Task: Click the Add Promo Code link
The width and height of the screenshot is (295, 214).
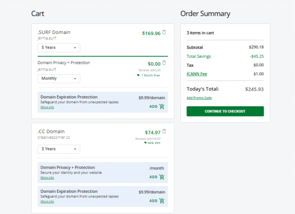Action: tap(199, 98)
